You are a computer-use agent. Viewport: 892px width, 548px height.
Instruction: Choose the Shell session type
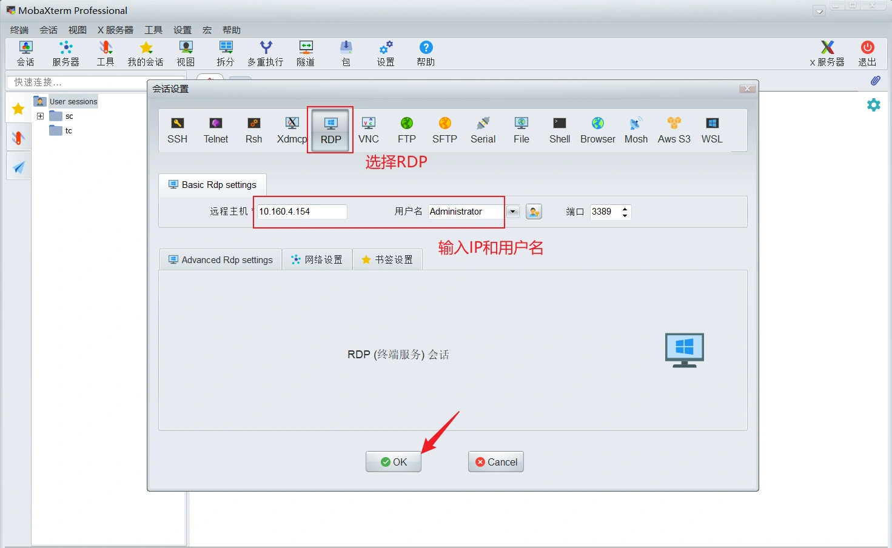(x=560, y=130)
